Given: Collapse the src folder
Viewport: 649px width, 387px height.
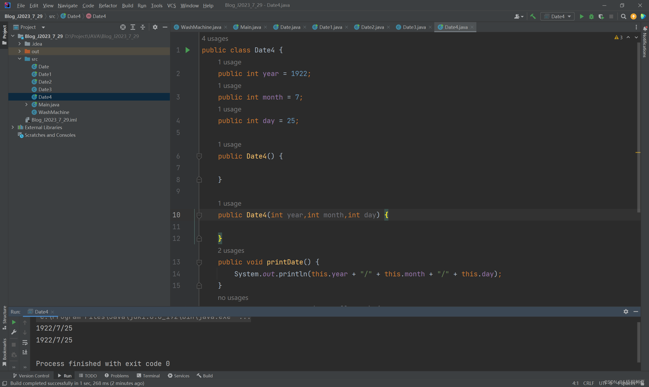Looking at the screenshot, I should coord(20,59).
